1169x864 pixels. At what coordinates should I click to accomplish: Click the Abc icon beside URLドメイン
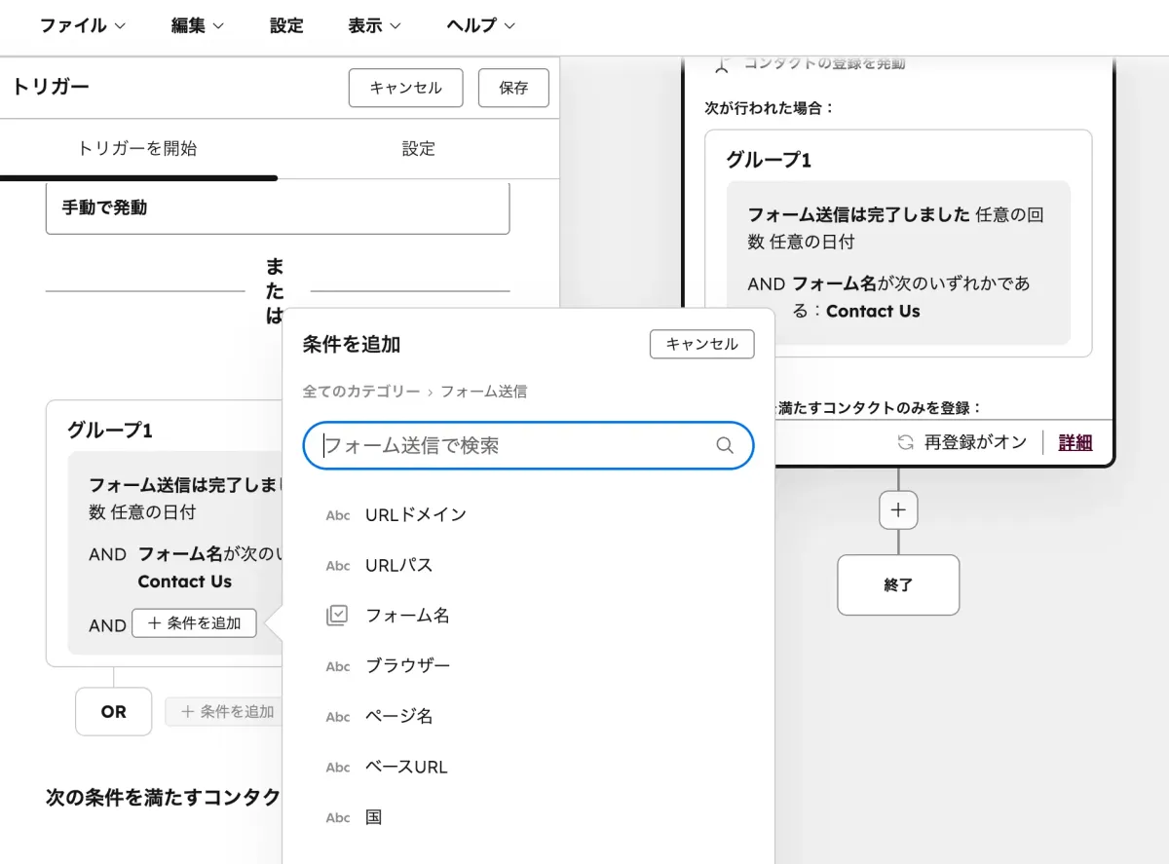tap(337, 515)
